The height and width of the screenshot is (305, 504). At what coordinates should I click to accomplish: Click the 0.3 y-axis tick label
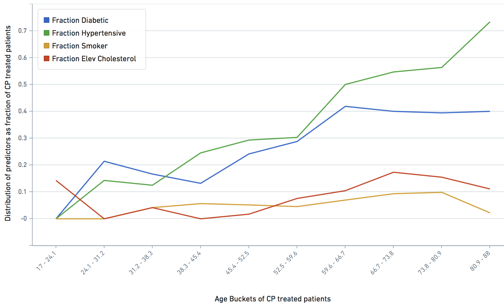23,138
